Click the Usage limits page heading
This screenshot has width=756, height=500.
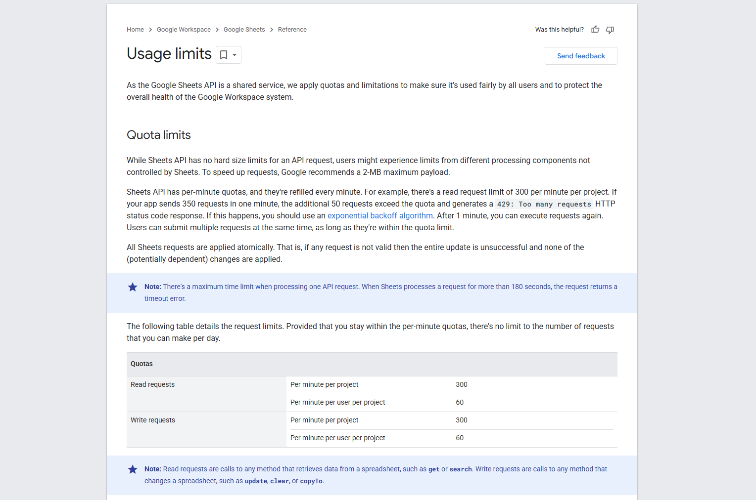click(169, 54)
